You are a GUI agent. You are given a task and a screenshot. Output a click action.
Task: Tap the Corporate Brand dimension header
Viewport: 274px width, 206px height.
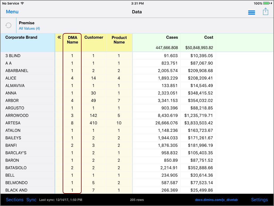21,38
